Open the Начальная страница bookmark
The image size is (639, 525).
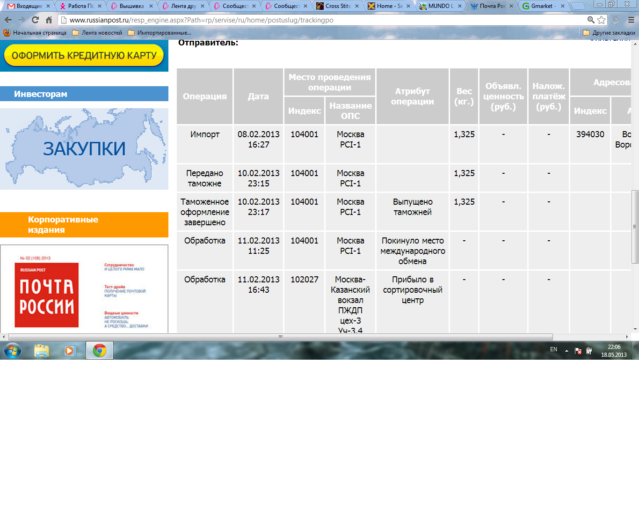pyautogui.click(x=35, y=33)
